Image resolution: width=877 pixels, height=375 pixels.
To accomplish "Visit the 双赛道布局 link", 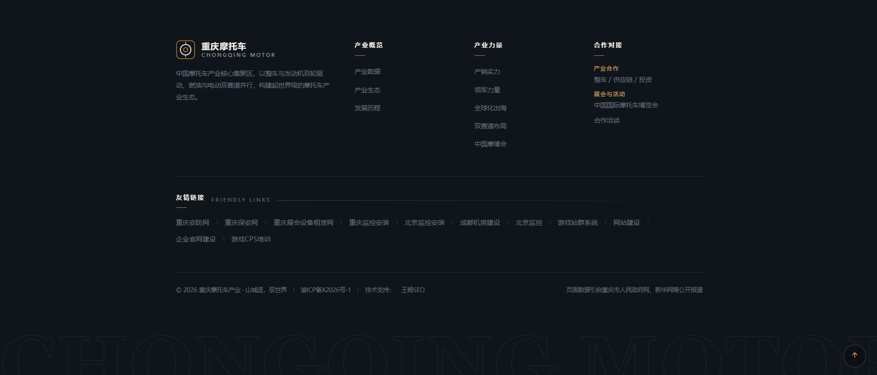I will (491, 126).
